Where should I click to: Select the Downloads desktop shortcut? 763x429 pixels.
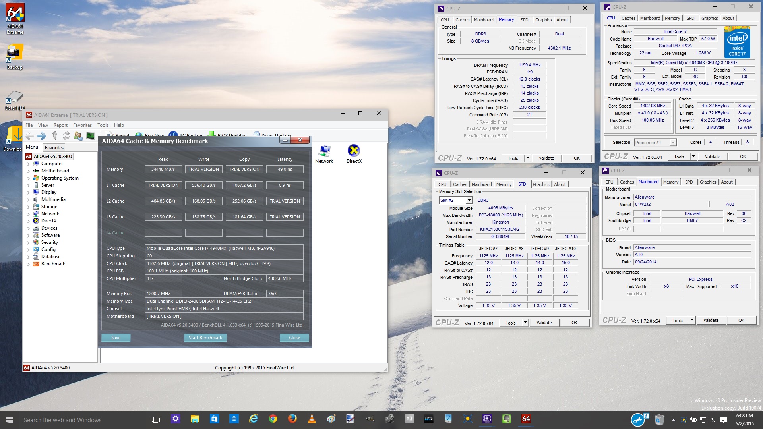(13, 138)
